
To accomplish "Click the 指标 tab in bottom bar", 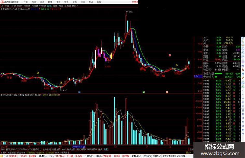I will click(3, 149).
